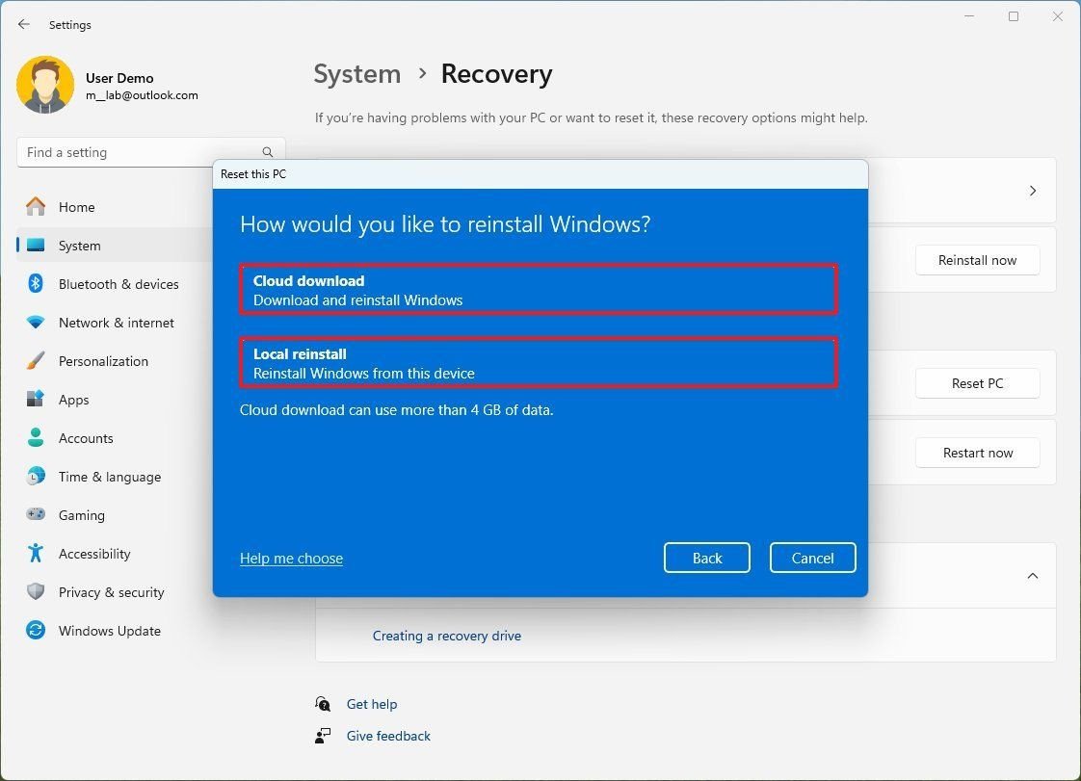Open Privacy & security shield icon
The height and width of the screenshot is (781, 1081).
pos(36,592)
